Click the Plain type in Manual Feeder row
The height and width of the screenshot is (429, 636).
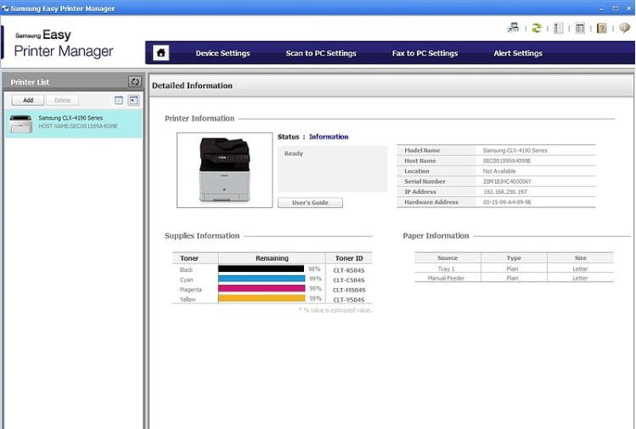pyautogui.click(x=512, y=278)
